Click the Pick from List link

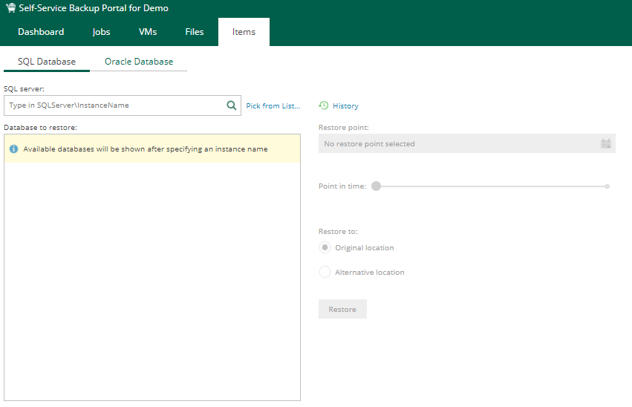273,106
